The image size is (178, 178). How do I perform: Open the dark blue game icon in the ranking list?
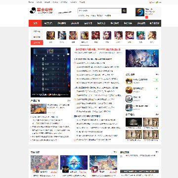[129, 108]
